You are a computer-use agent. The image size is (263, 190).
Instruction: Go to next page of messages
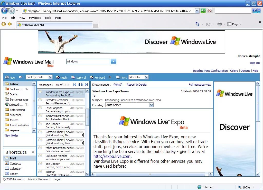coord(82,85)
